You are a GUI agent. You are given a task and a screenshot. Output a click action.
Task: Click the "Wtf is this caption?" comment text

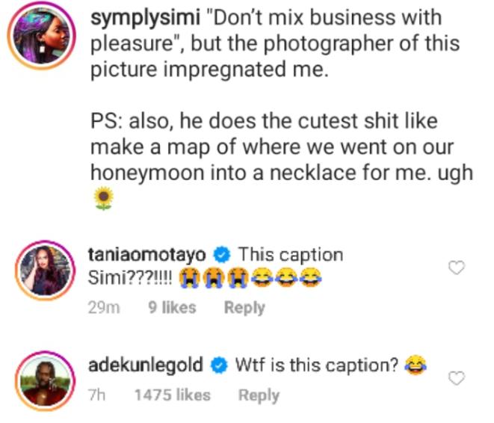pos(317,365)
